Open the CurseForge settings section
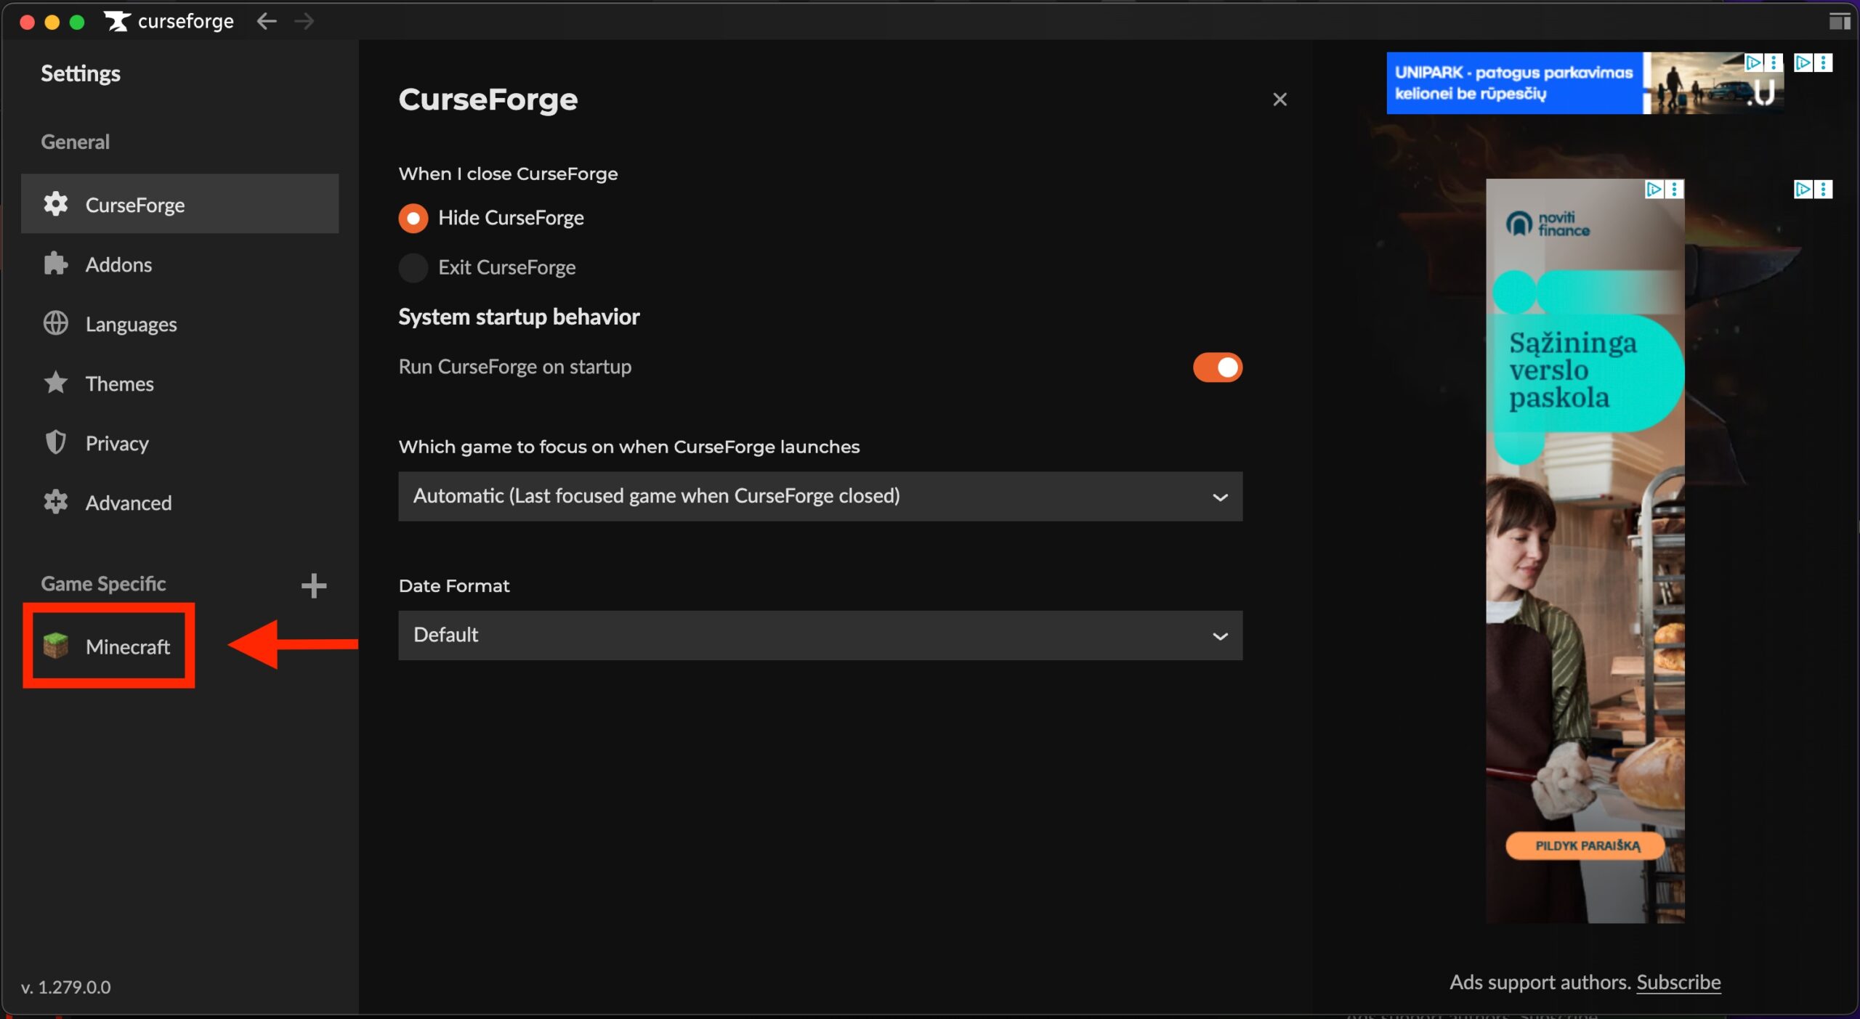The height and width of the screenshot is (1019, 1860). pos(179,204)
